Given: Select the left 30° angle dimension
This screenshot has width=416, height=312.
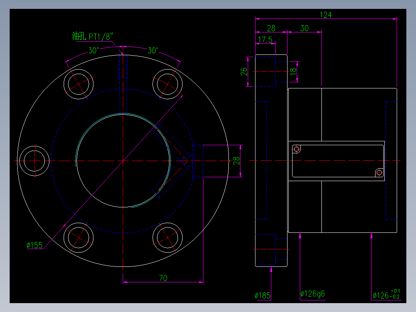Looking at the screenshot, I should tap(94, 51).
